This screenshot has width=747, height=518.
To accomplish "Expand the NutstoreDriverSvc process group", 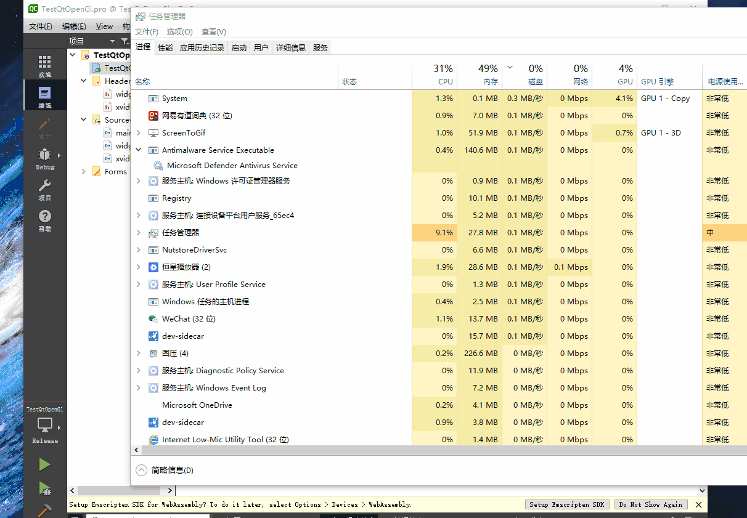I will [139, 250].
